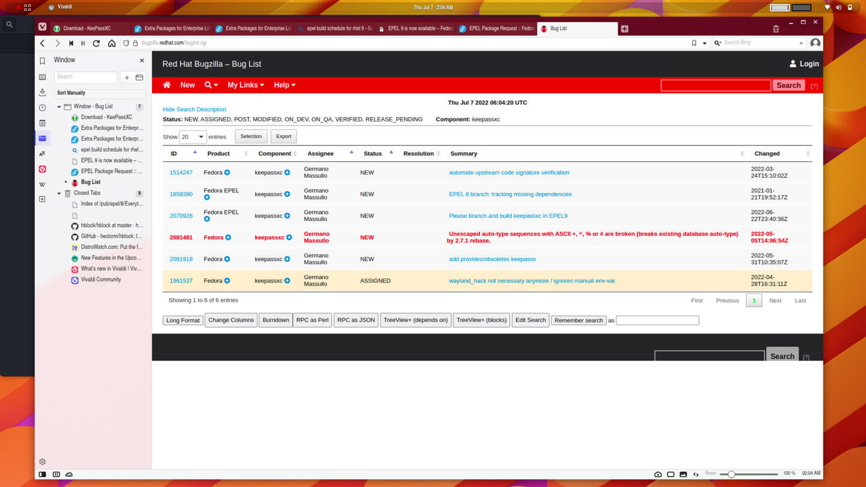Open the History panel clock icon
Screen dimensions: 866x487
click(x=42, y=108)
